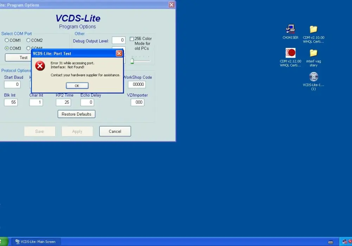Click the network icon in the system tray
Image resolution: width=352 pixels, height=246 pixels.
pos(345,241)
